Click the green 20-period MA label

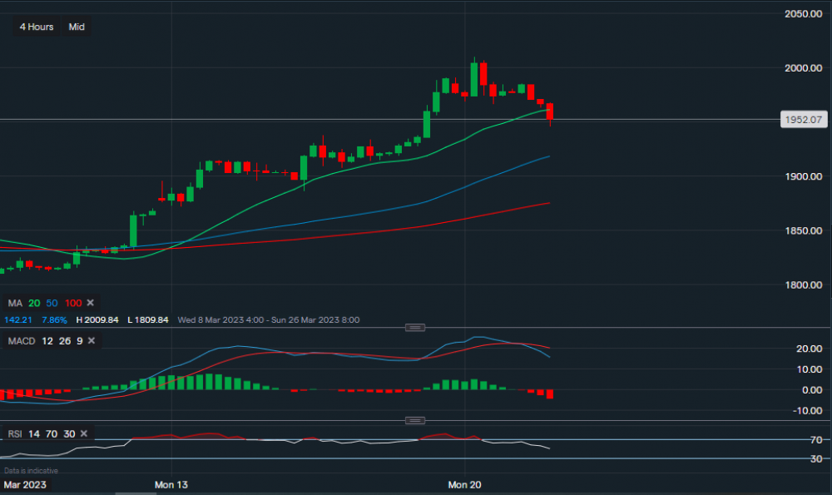(x=33, y=303)
